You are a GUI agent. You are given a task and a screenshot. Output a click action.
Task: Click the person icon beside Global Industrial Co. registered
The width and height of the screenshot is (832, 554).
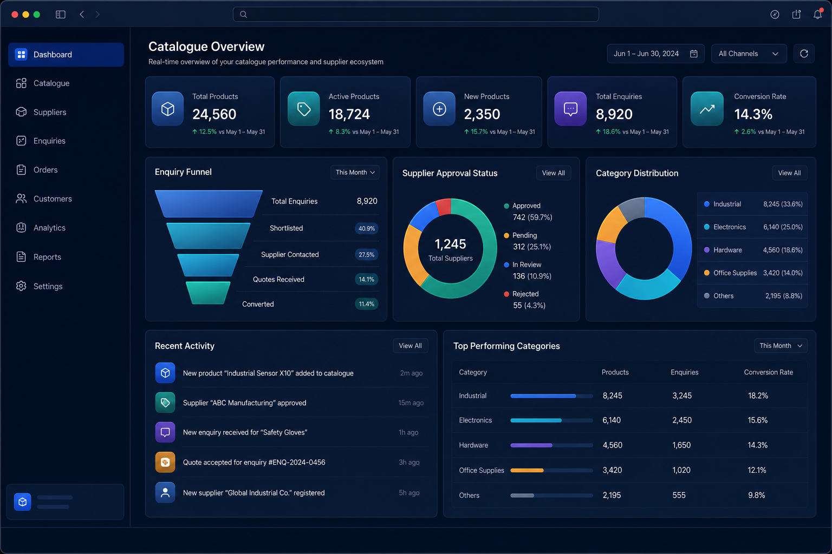click(165, 492)
